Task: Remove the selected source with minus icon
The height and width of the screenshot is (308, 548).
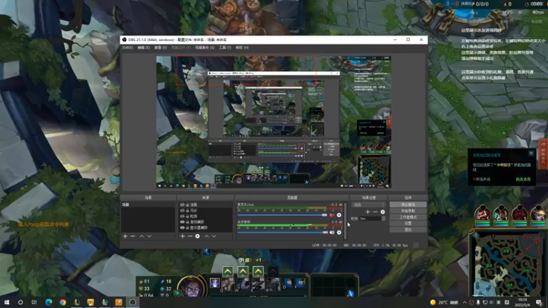Action: [190, 236]
